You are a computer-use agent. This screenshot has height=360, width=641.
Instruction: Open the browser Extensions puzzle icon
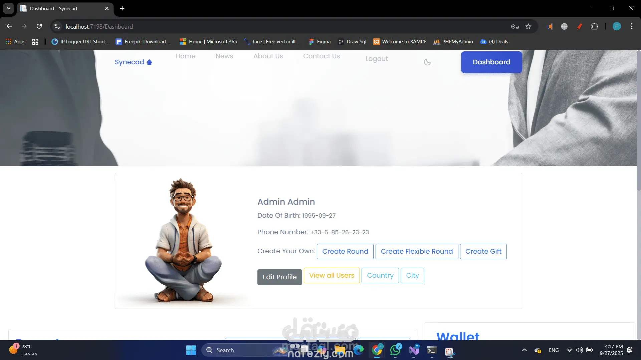[595, 26]
